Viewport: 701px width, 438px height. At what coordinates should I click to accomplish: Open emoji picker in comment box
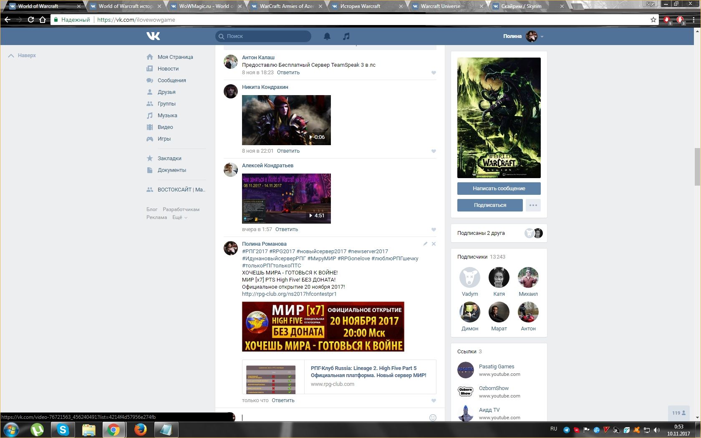[433, 417]
